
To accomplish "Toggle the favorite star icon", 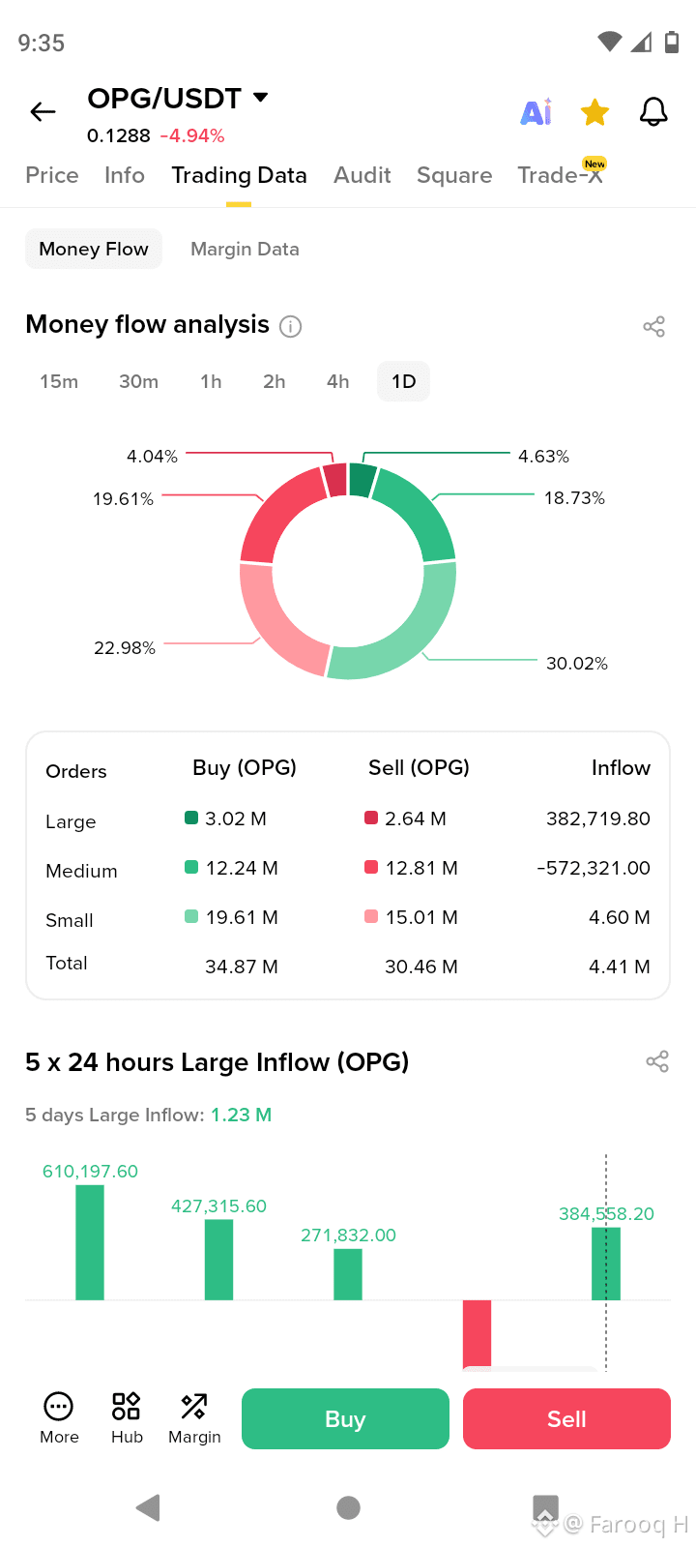I will point(594,112).
